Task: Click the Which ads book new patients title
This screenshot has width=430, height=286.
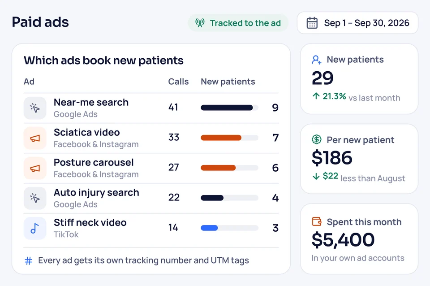Action: [103, 61]
